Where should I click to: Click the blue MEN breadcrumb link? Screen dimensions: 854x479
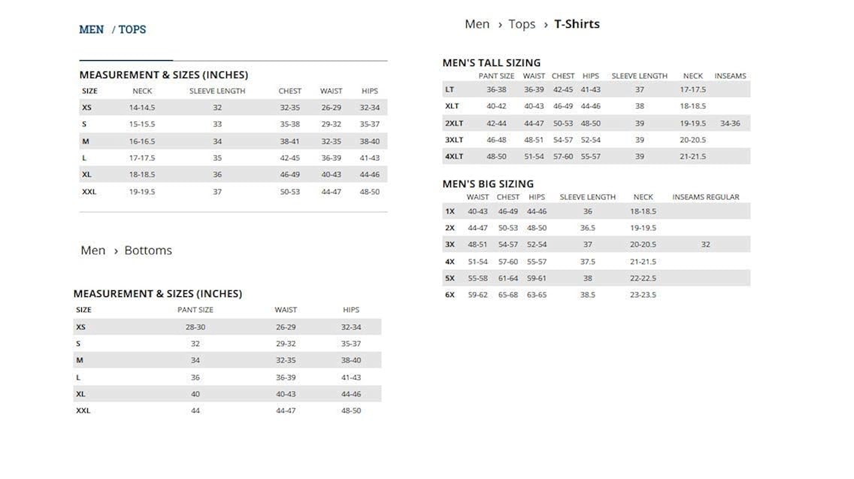tap(91, 29)
